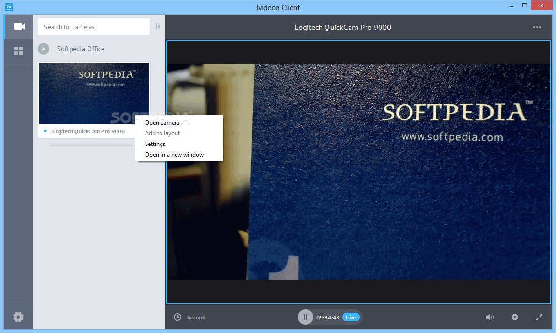Switch to the layouts grid view icon

[18, 51]
